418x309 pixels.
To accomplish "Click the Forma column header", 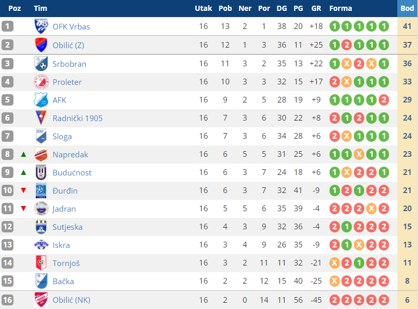I will pos(340,8).
